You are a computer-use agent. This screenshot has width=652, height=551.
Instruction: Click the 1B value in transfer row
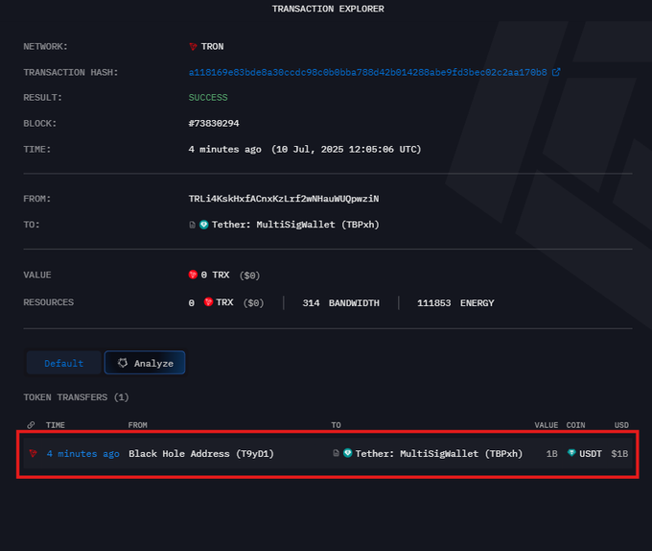coord(551,454)
